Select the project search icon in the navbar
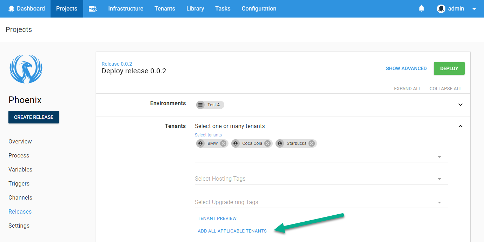 pos(93,8)
